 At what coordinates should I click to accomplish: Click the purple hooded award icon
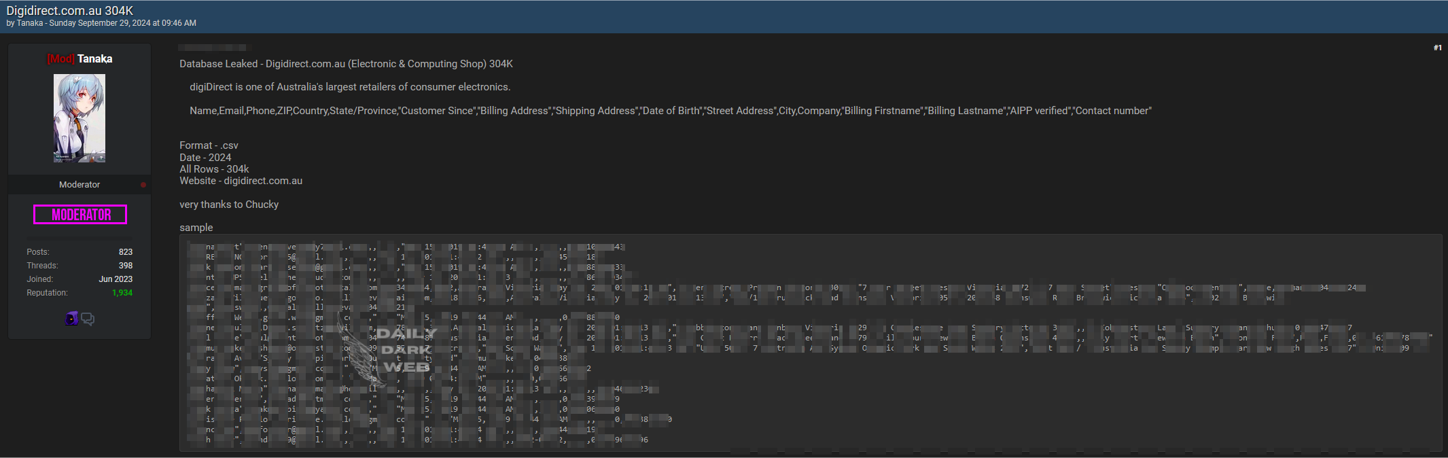(x=72, y=318)
